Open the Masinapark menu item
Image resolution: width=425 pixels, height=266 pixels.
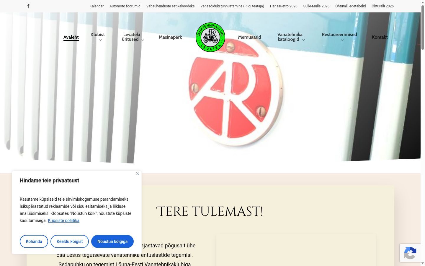pyautogui.click(x=170, y=37)
